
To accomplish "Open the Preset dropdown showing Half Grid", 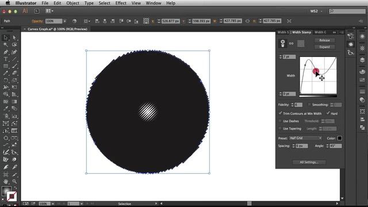I will click(x=305, y=138).
